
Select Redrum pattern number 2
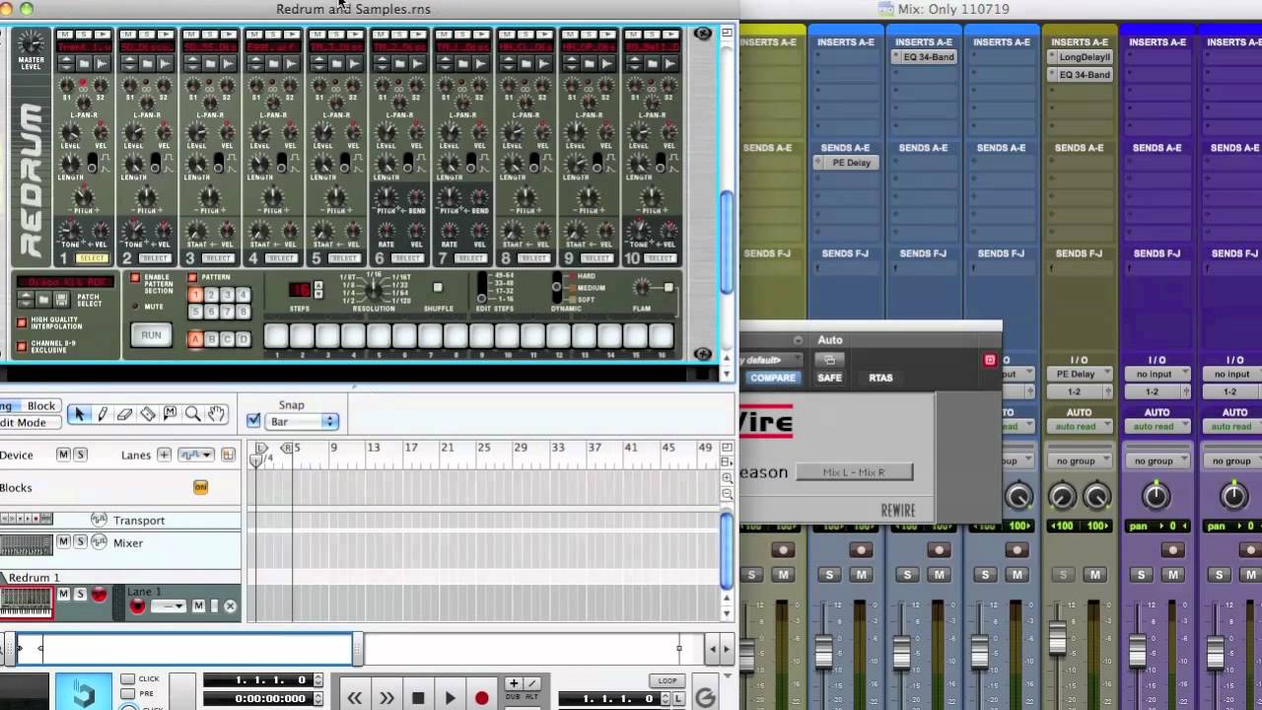coord(211,295)
